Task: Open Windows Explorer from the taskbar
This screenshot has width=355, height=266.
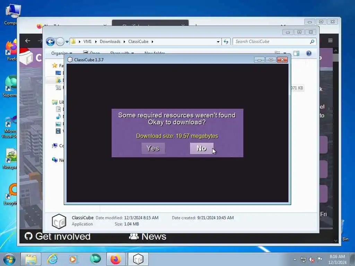Action: click(x=31, y=259)
